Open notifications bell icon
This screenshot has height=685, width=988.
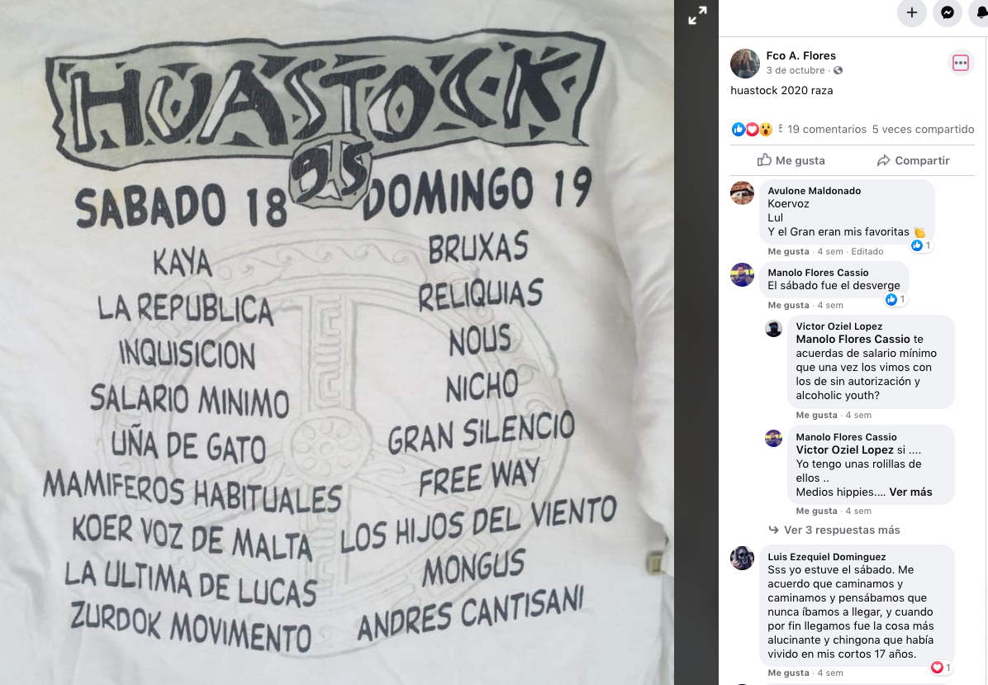[980, 12]
